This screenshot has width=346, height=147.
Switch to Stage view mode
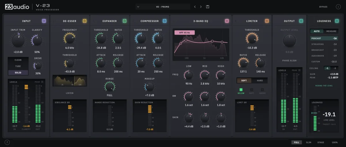tap(321, 142)
